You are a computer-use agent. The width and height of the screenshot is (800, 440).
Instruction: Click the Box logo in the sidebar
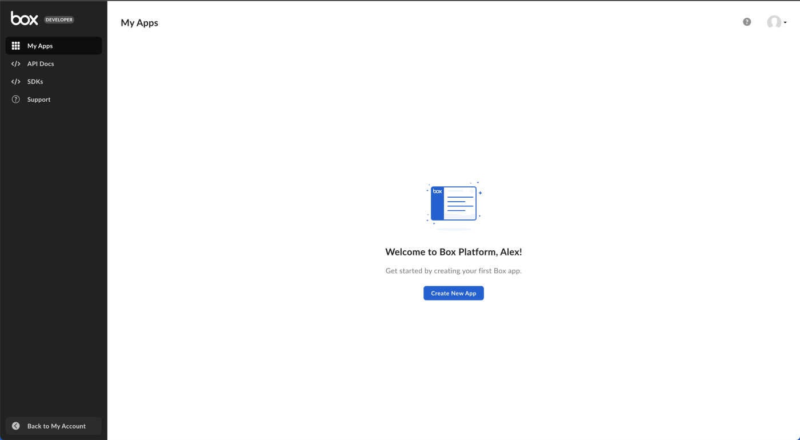point(25,19)
